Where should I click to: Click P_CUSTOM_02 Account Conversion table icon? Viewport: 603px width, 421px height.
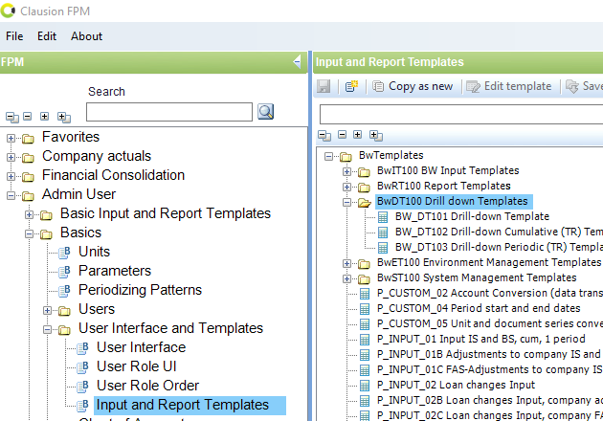pos(364,294)
